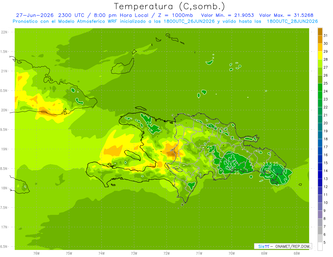
Task: Click the '74W' longitude label
Action: (x=102, y=253)
